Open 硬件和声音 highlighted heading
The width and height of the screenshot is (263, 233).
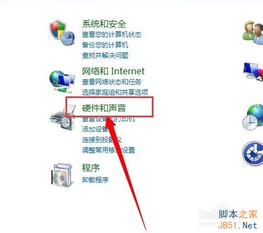(x=104, y=108)
